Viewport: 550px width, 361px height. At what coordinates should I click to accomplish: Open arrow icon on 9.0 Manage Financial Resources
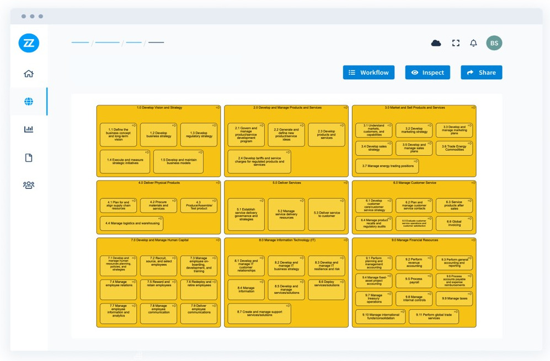click(x=473, y=240)
